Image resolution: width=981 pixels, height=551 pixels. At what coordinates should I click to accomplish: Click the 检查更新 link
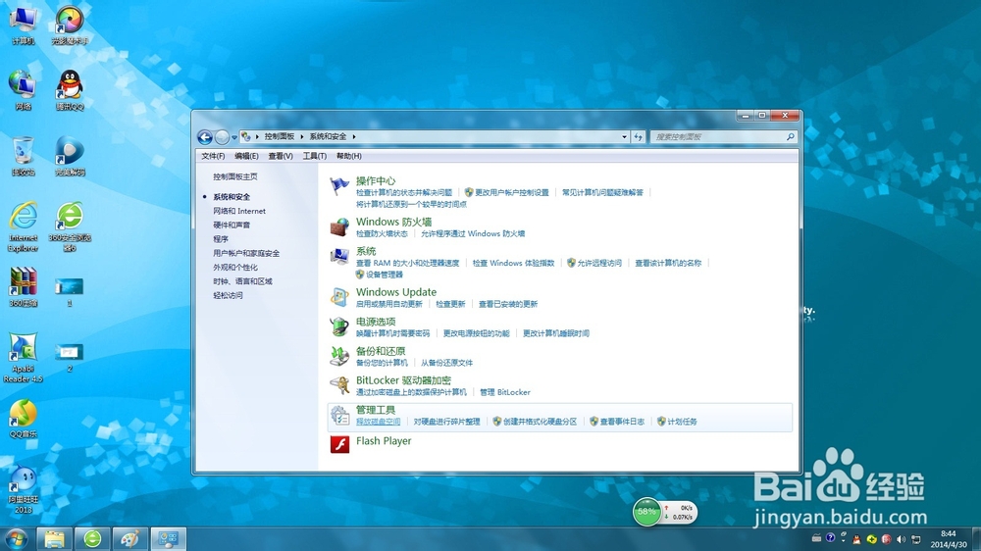(450, 304)
